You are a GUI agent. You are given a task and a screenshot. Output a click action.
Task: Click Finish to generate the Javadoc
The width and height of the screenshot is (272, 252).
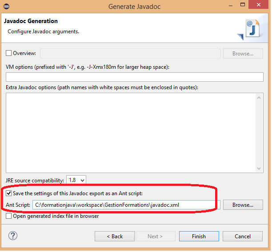coord(199,236)
